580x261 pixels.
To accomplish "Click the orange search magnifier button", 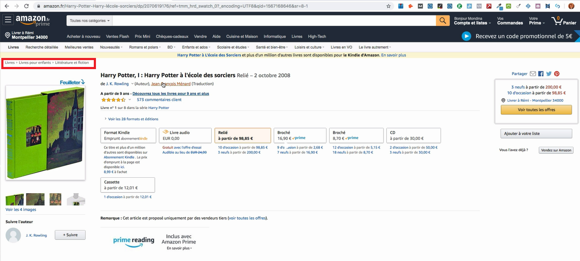I will click(443, 21).
